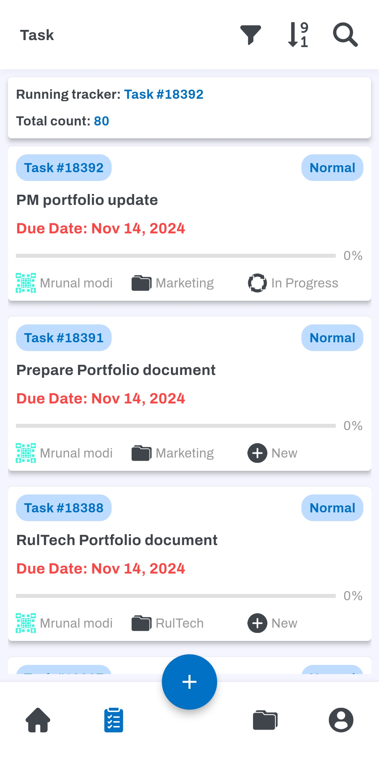The image size is (379, 764).
Task: Tap the Task #18391 ID badge
Action: click(x=64, y=338)
